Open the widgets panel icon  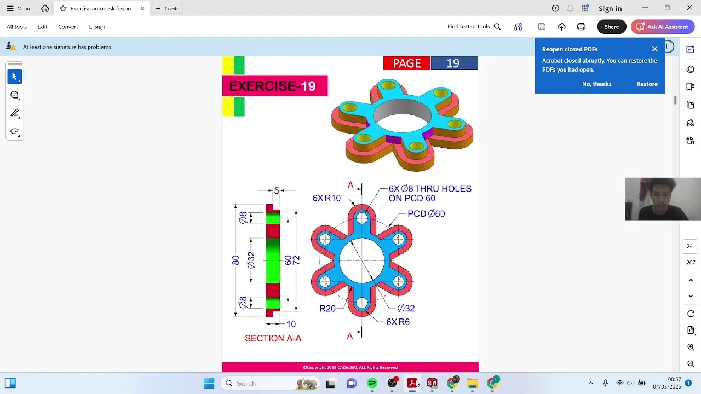(x=10, y=383)
